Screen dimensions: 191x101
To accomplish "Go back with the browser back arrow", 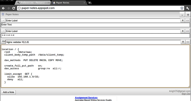I will tap(3, 8).
